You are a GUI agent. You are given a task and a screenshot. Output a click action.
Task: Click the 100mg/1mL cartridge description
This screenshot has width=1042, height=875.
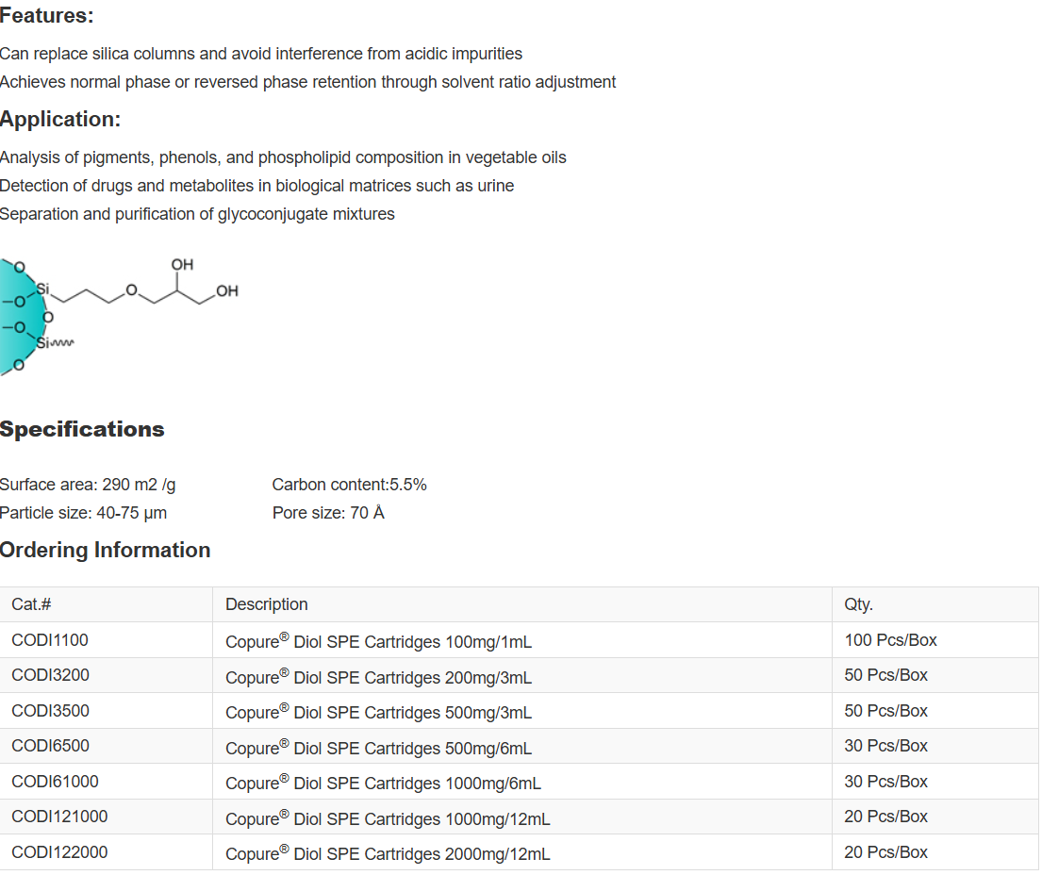click(x=378, y=642)
